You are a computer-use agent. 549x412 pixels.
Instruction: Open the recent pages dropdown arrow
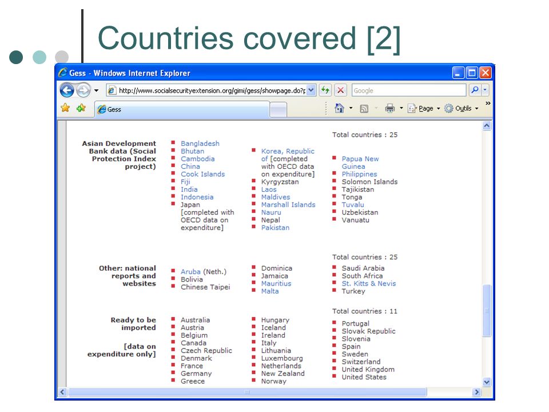coord(96,91)
